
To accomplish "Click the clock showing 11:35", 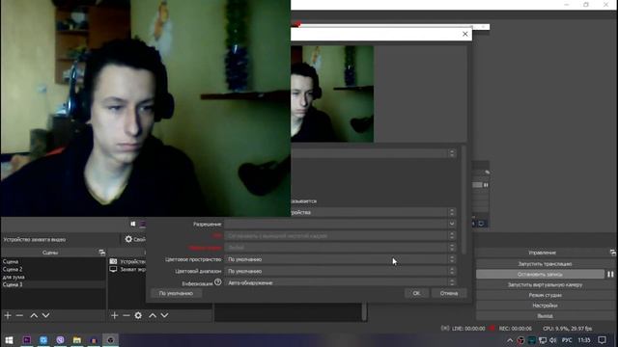I will (x=584, y=340).
